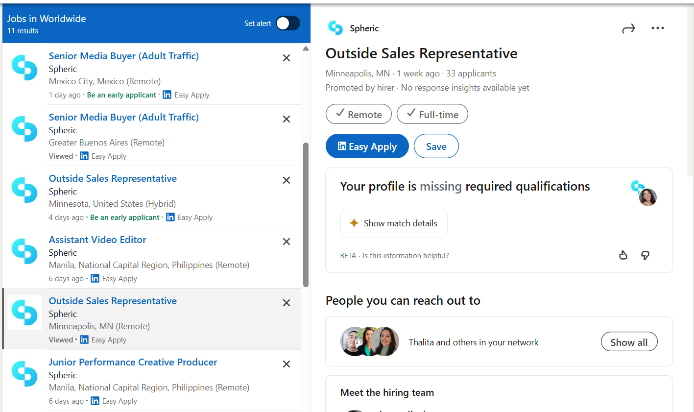Toggle the Full-time filter chip
Viewport: 694px width, 412px height.
click(432, 114)
